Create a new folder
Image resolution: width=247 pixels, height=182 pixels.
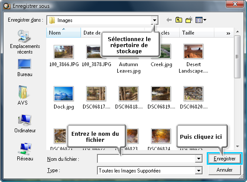click(189, 20)
